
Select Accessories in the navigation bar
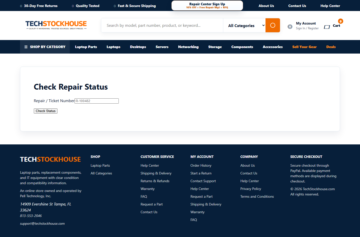pyautogui.click(x=273, y=47)
